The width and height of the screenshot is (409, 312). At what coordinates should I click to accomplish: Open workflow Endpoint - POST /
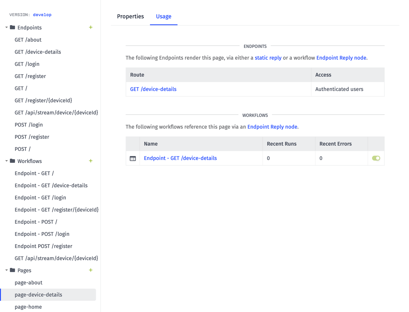coord(36,222)
